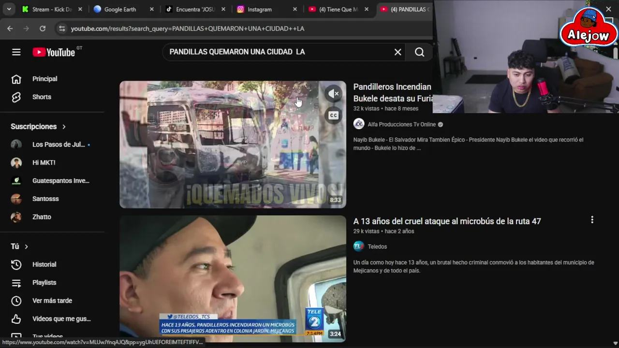Click the YouTube logo
Viewport: 619px width, 348px height.
[54, 52]
